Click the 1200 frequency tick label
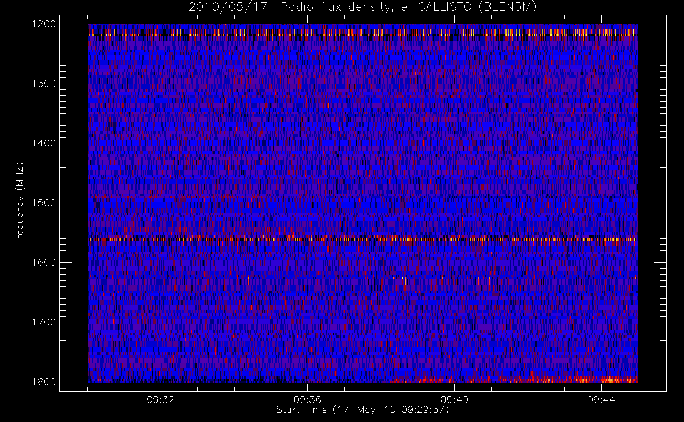Image resolution: width=684 pixels, height=422 pixels. (x=44, y=24)
